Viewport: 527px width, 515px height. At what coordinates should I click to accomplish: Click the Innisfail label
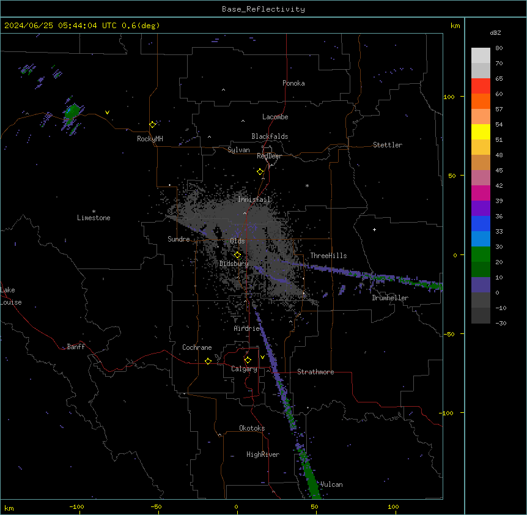click(254, 199)
